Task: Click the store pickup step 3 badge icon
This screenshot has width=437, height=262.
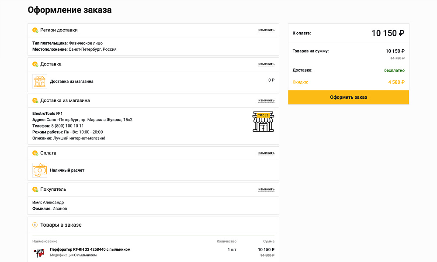Action: [35, 100]
